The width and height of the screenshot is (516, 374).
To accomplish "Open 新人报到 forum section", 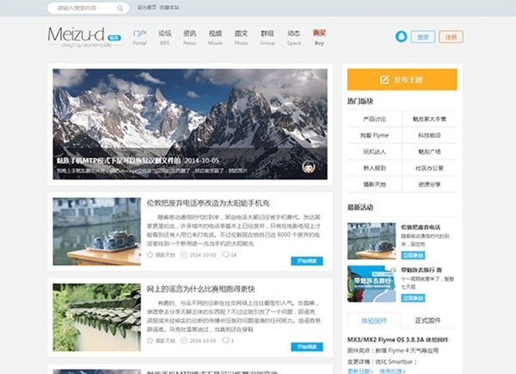I will point(374,168).
